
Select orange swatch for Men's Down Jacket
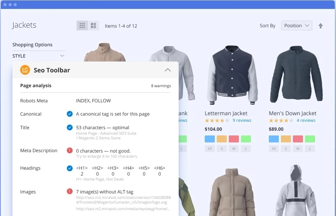tap(286, 139)
